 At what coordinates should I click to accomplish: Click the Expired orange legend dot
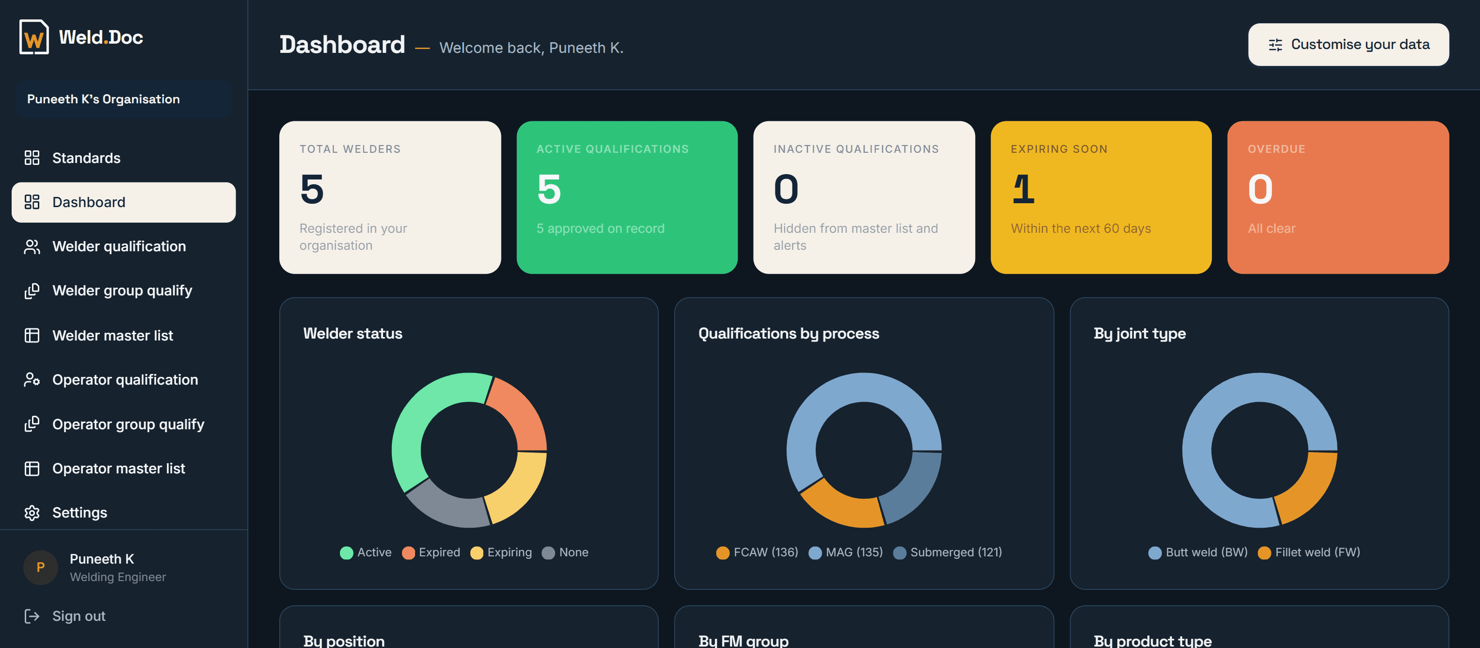point(408,552)
